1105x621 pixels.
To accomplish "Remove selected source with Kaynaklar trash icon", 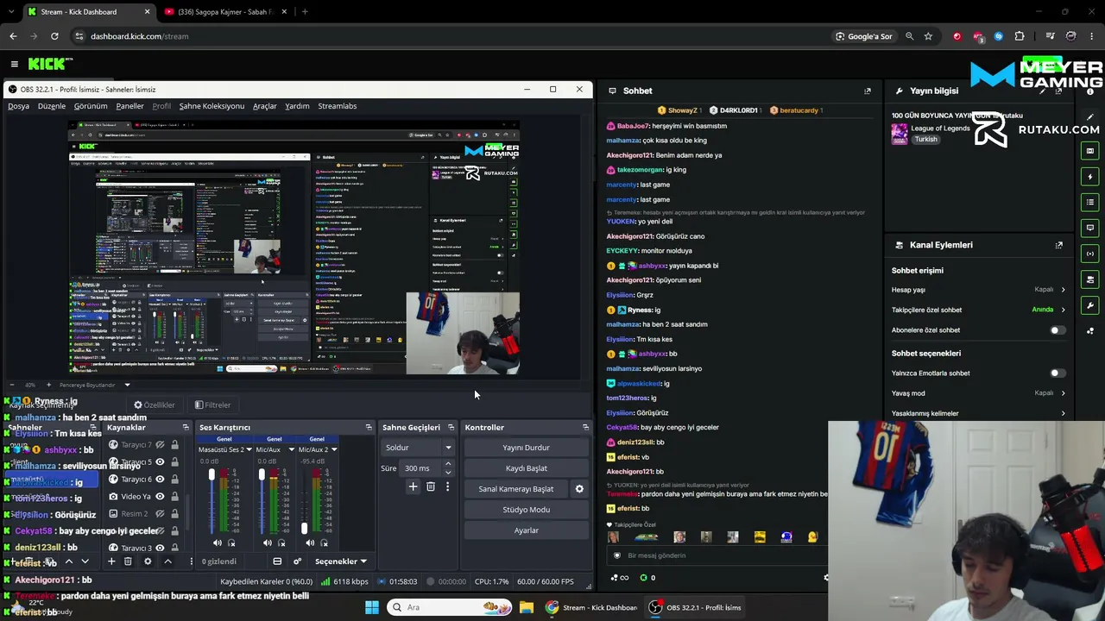I will pos(128,561).
